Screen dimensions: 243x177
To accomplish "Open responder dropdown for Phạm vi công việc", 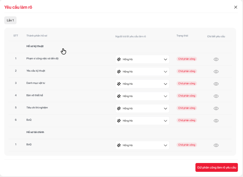I will [142, 60].
